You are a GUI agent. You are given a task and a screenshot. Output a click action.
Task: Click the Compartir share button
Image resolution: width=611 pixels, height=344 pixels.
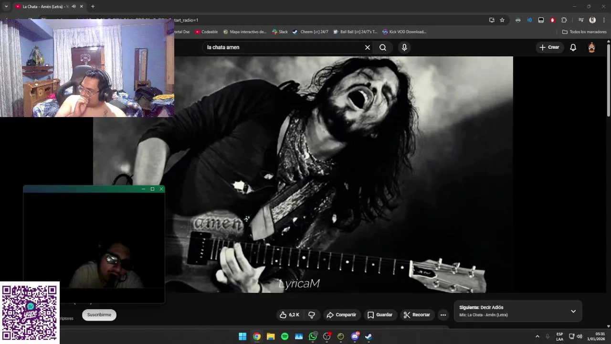point(341,315)
